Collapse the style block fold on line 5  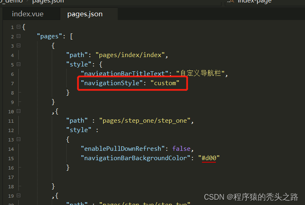tap(18, 64)
